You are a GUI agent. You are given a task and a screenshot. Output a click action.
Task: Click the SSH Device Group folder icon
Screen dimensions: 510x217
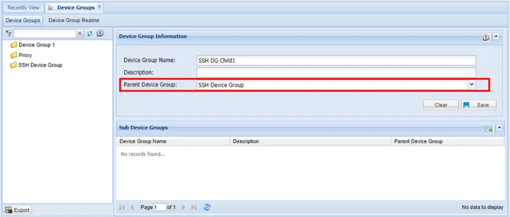[x=13, y=65]
